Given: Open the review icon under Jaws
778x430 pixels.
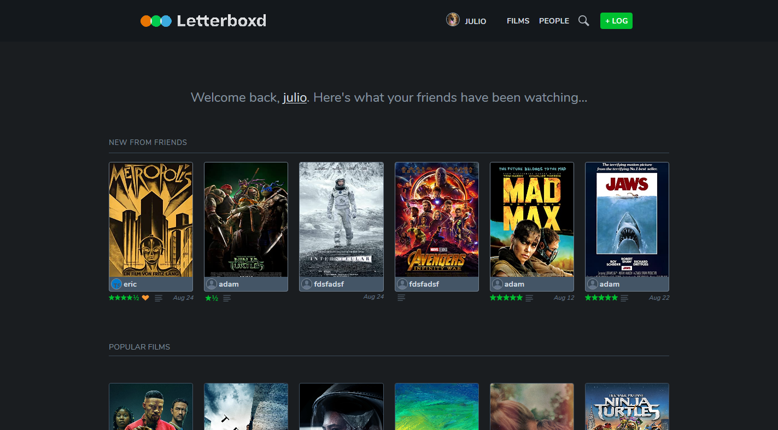Looking at the screenshot, I should [x=624, y=298].
